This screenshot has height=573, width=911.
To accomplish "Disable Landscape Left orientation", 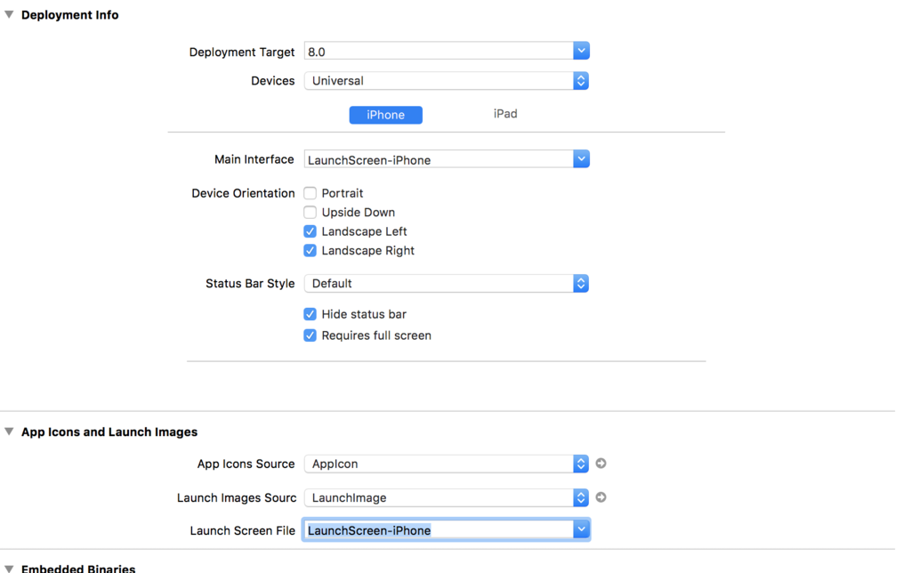I will (310, 231).
